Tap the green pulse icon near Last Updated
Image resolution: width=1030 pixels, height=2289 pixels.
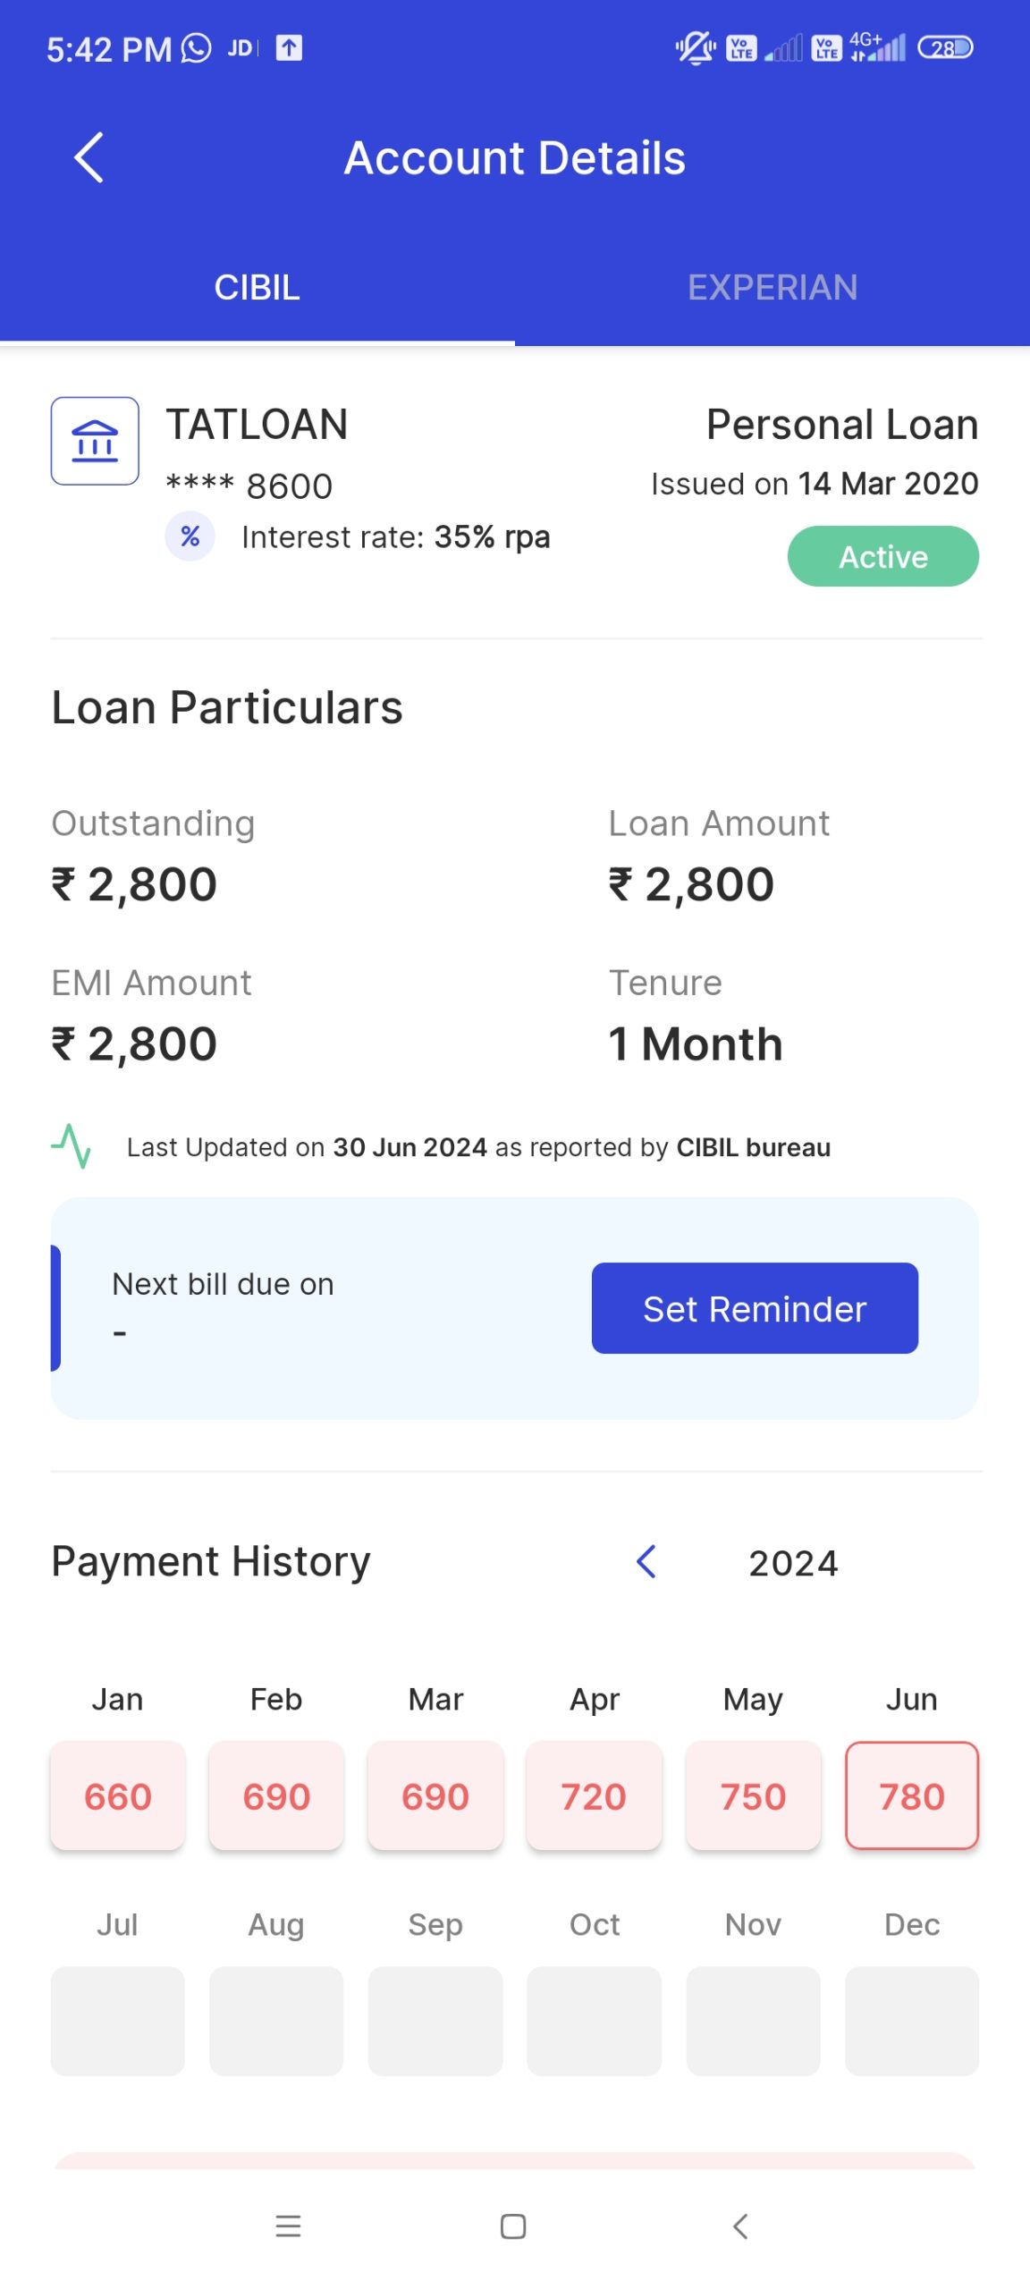click(72, 1146)
